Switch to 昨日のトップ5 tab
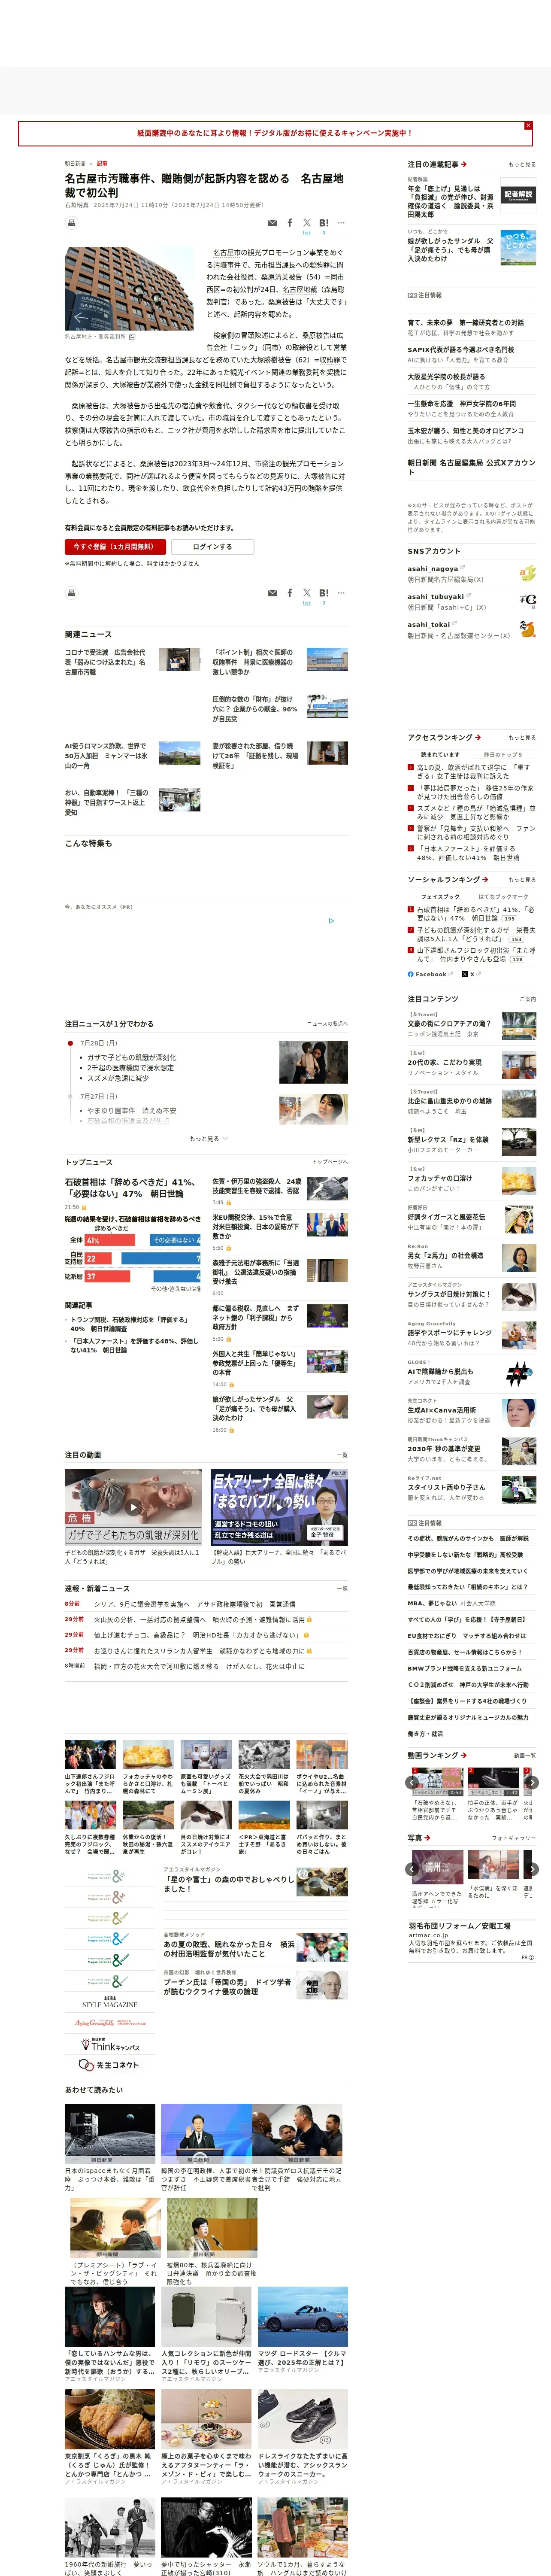This screenshot has height=2576, width=551. pyautogui.click(x=503, y=755)
